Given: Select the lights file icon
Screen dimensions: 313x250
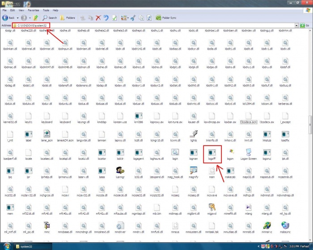Looking at the screenshot, I should click(194, 134).
